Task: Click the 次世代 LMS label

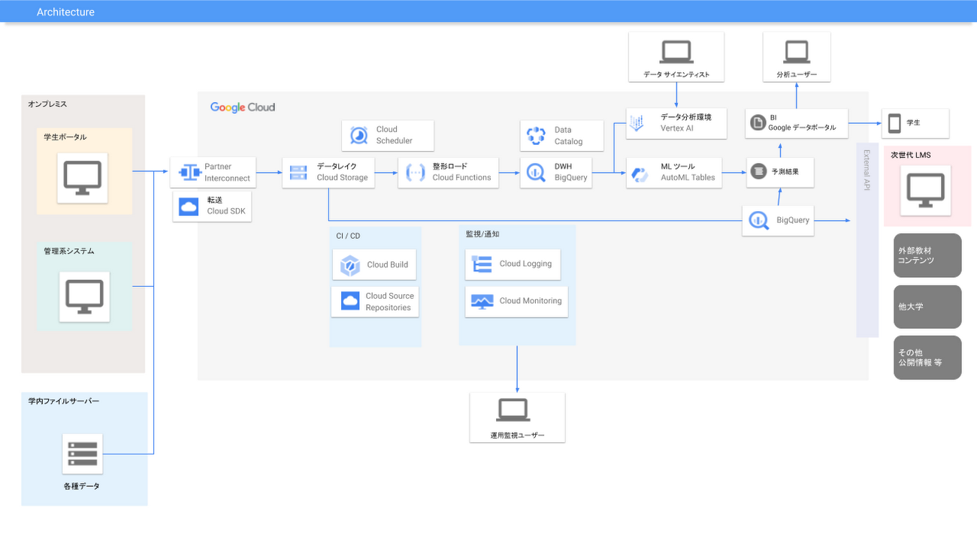Action: point(911,155)
